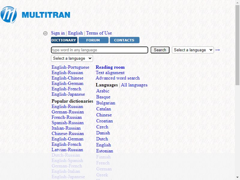Open the Dutch-Russian dictionary
Screen dimensions: 240x180
tap(66, 155)
